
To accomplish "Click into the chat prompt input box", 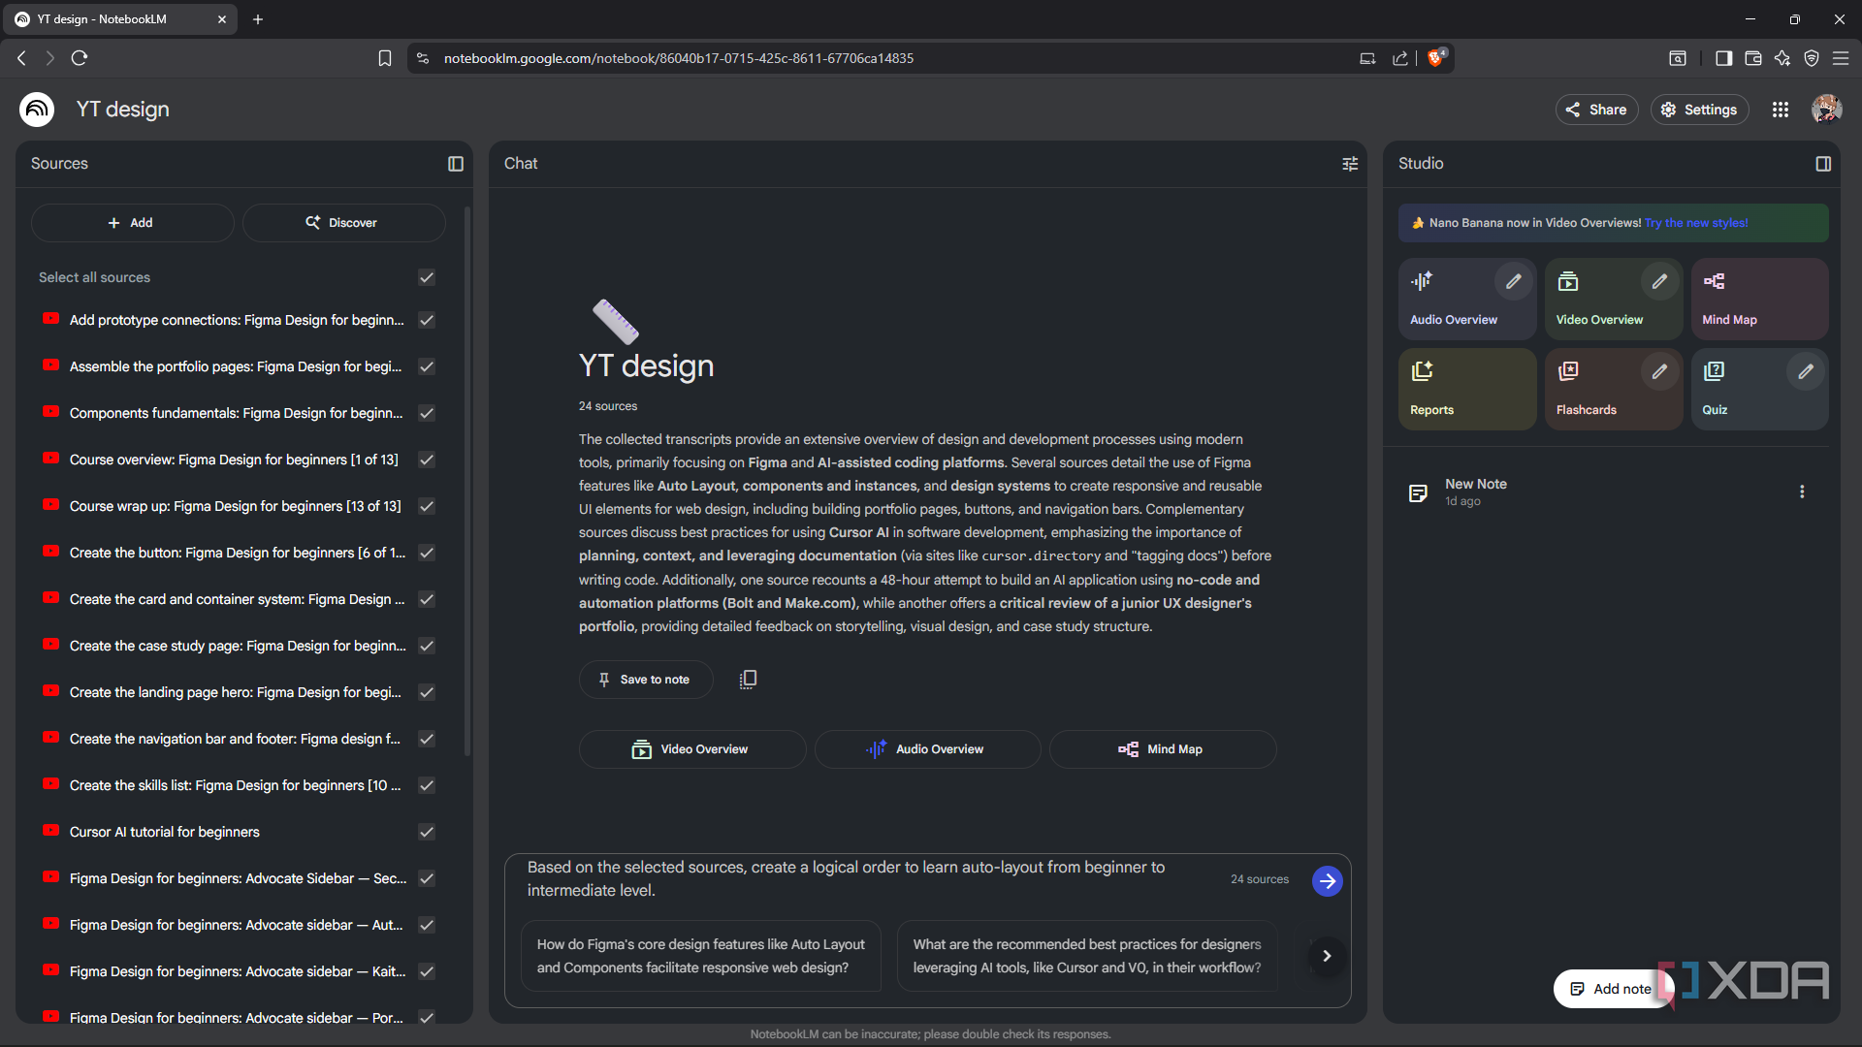I will coord(863,879).
